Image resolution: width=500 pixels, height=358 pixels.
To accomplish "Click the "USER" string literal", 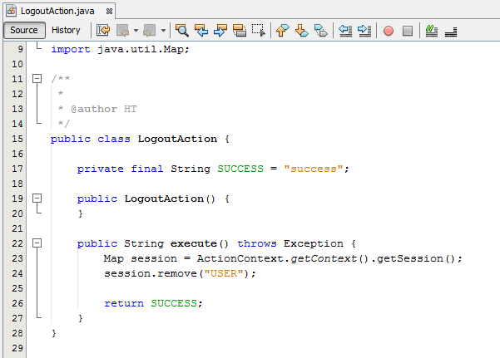I will [x=224, y=273].
